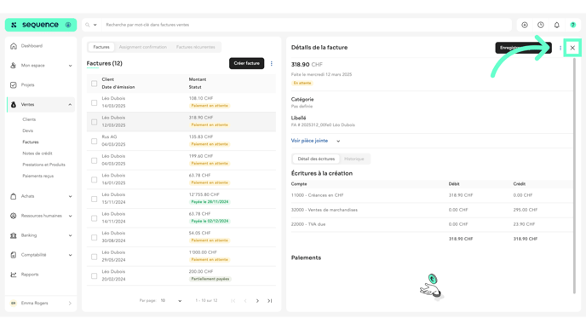Check the 16/01/2025 invoice checkbox

(95, 180)
